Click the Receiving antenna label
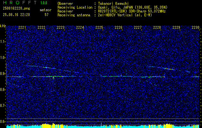Screen dimensions: 202x128 (x=74, y=15)
